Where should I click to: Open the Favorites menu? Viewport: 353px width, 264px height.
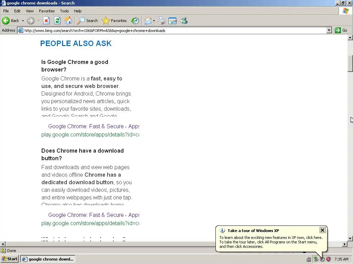[x=47, y=11]
